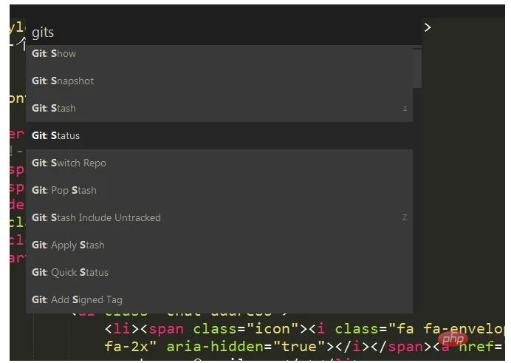The image size is (511, 363).
Task: Run the "Git: Stash" command
Action: click(x=219, y=108)
